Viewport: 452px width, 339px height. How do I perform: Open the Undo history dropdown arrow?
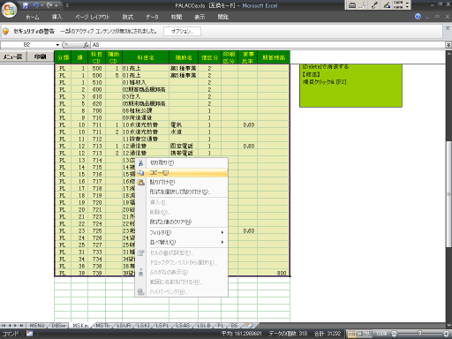[42, 5]
